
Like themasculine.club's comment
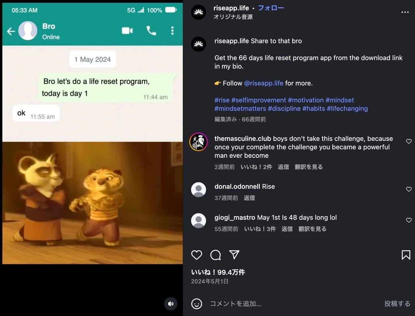[x=409, y=141]
